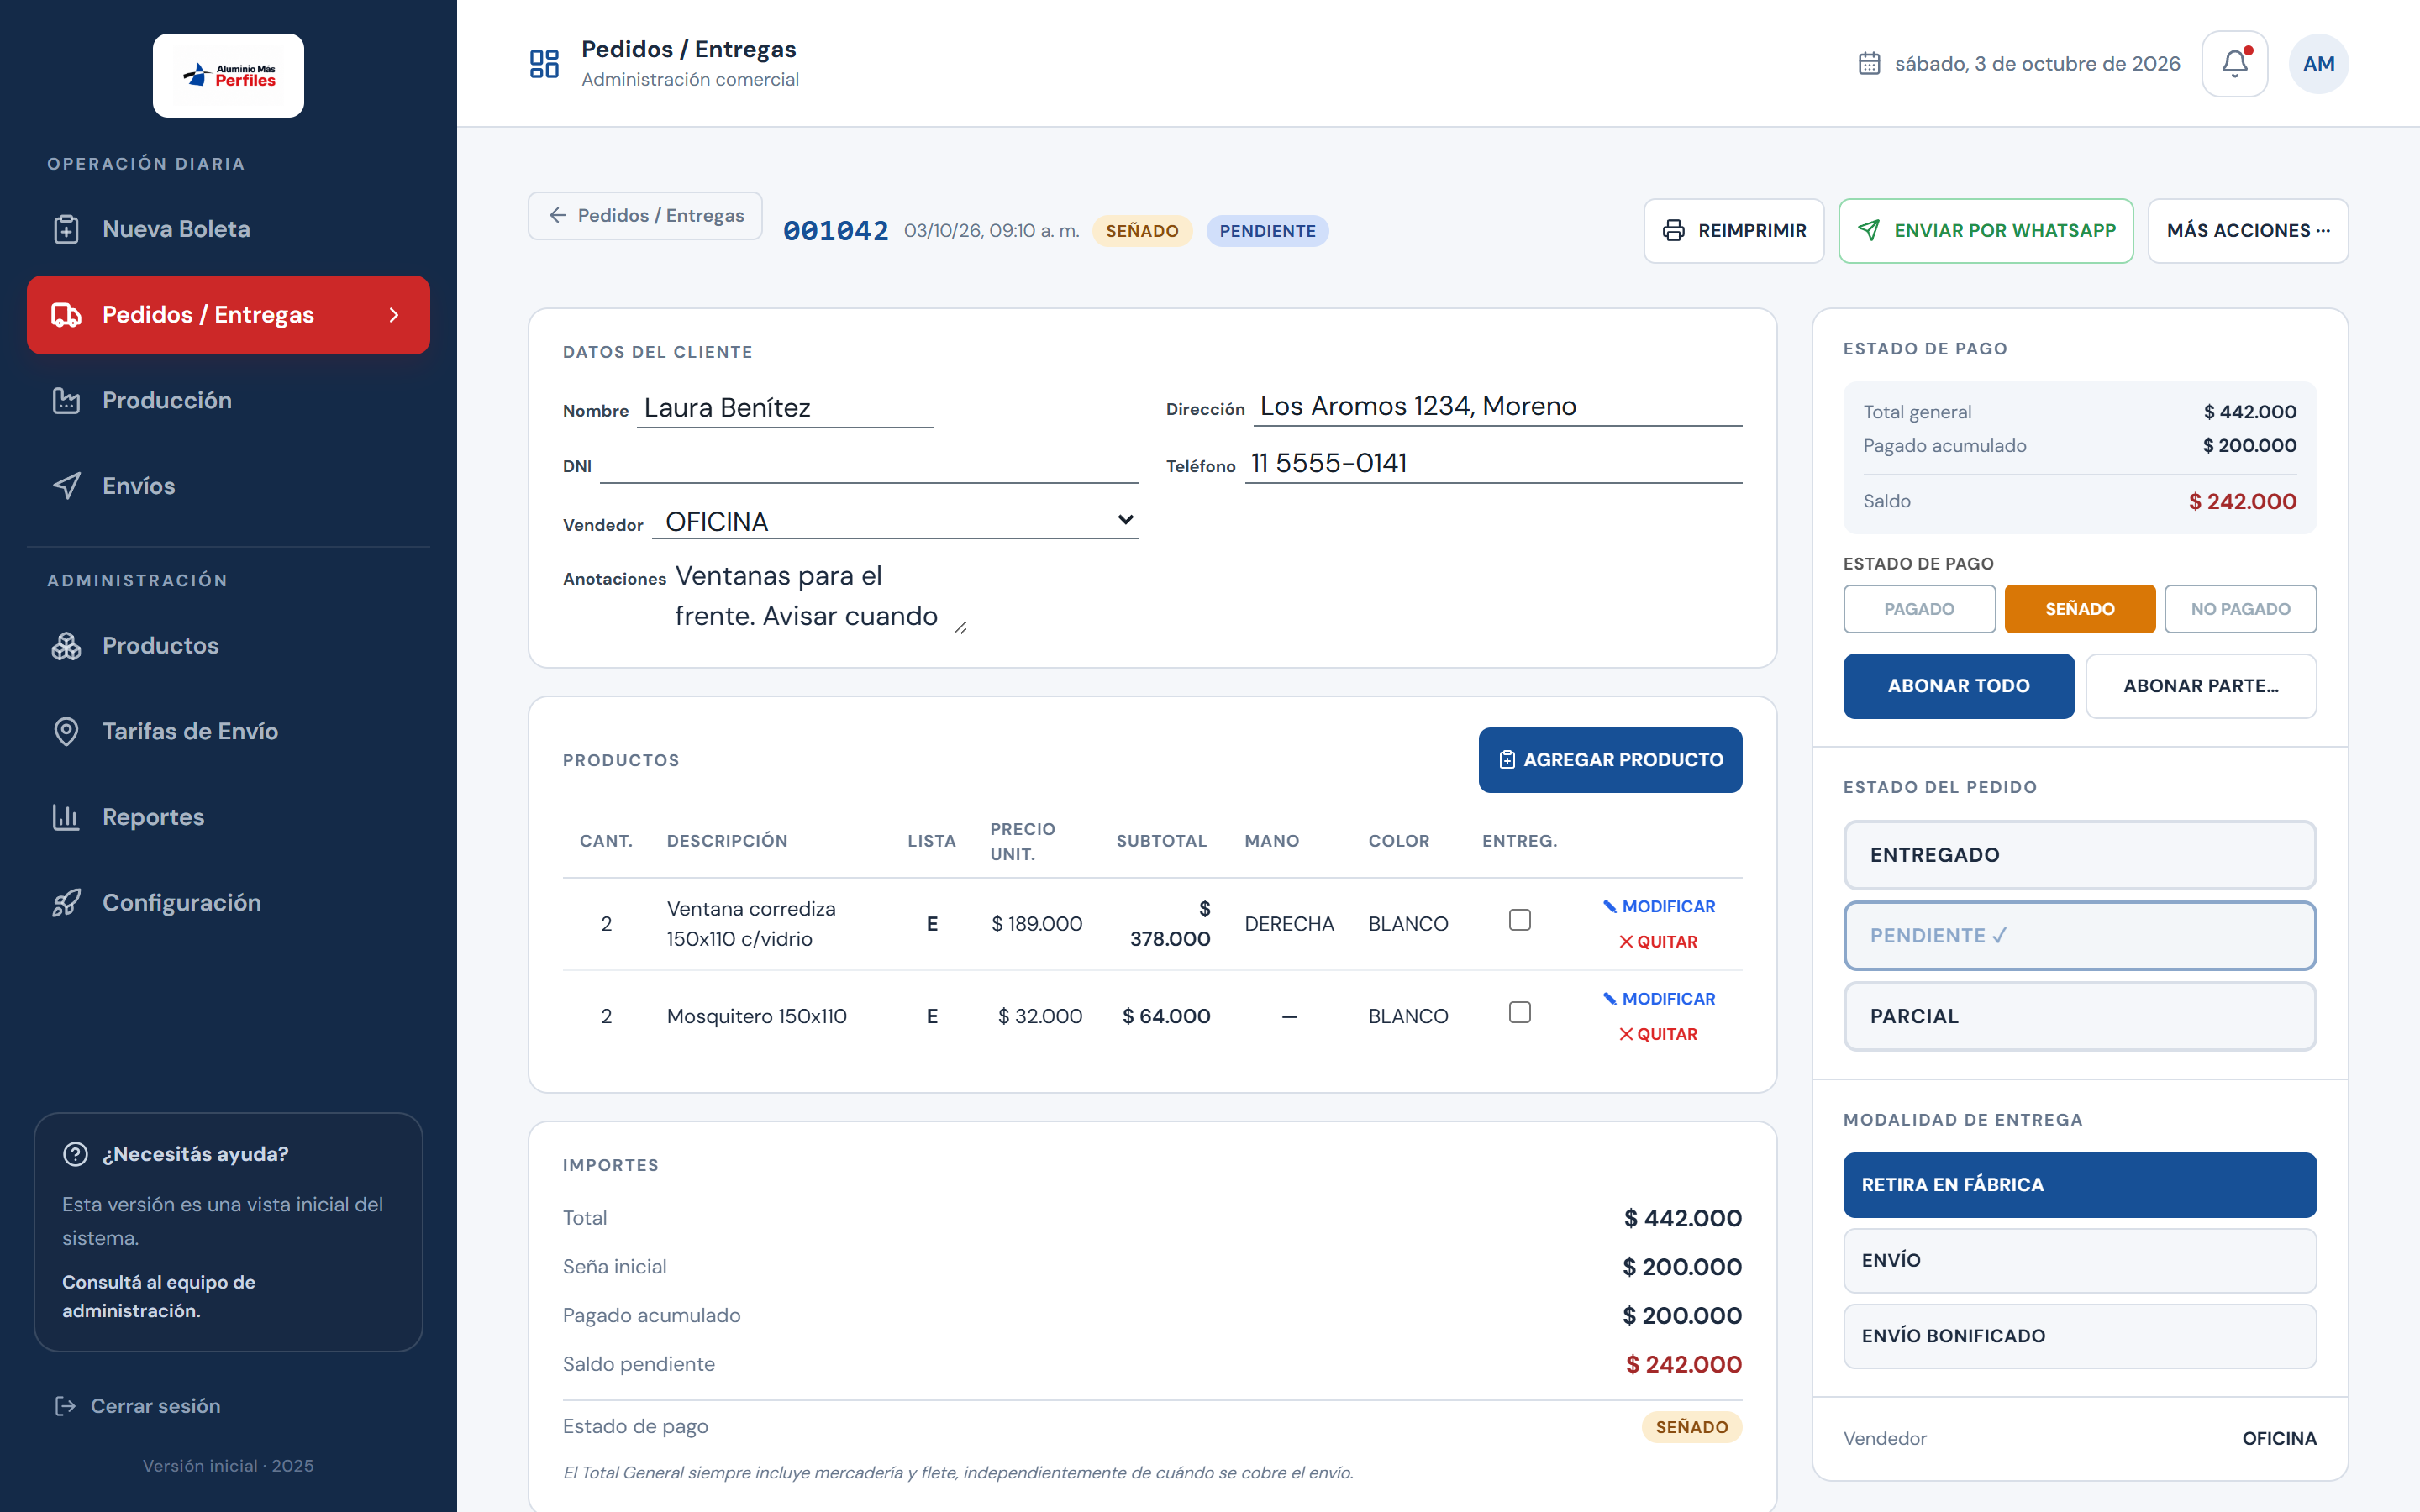Click the Aluminio Más Perfiles logo
Viewport: 2420px width, 1512px height.
pyautogui.click(x=228, y=75)
